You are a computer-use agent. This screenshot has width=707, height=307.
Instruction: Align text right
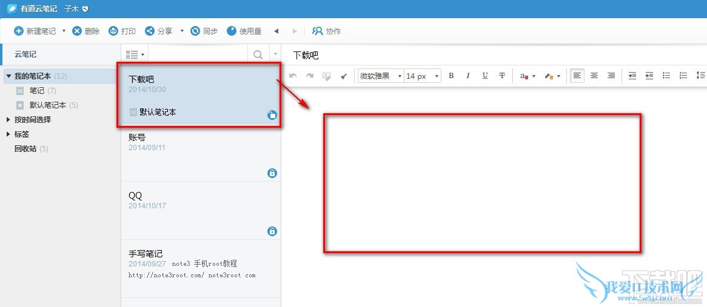click(x=611, y=76)
